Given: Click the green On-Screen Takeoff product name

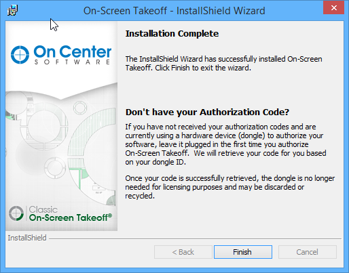Looking at the screenshot, I should click(x=71, y=217).
